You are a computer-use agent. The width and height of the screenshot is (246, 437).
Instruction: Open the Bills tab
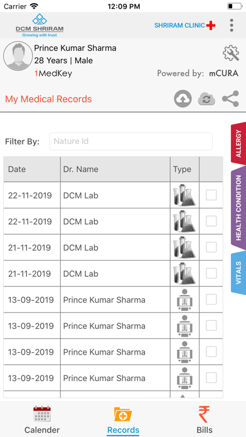(205, 419)
